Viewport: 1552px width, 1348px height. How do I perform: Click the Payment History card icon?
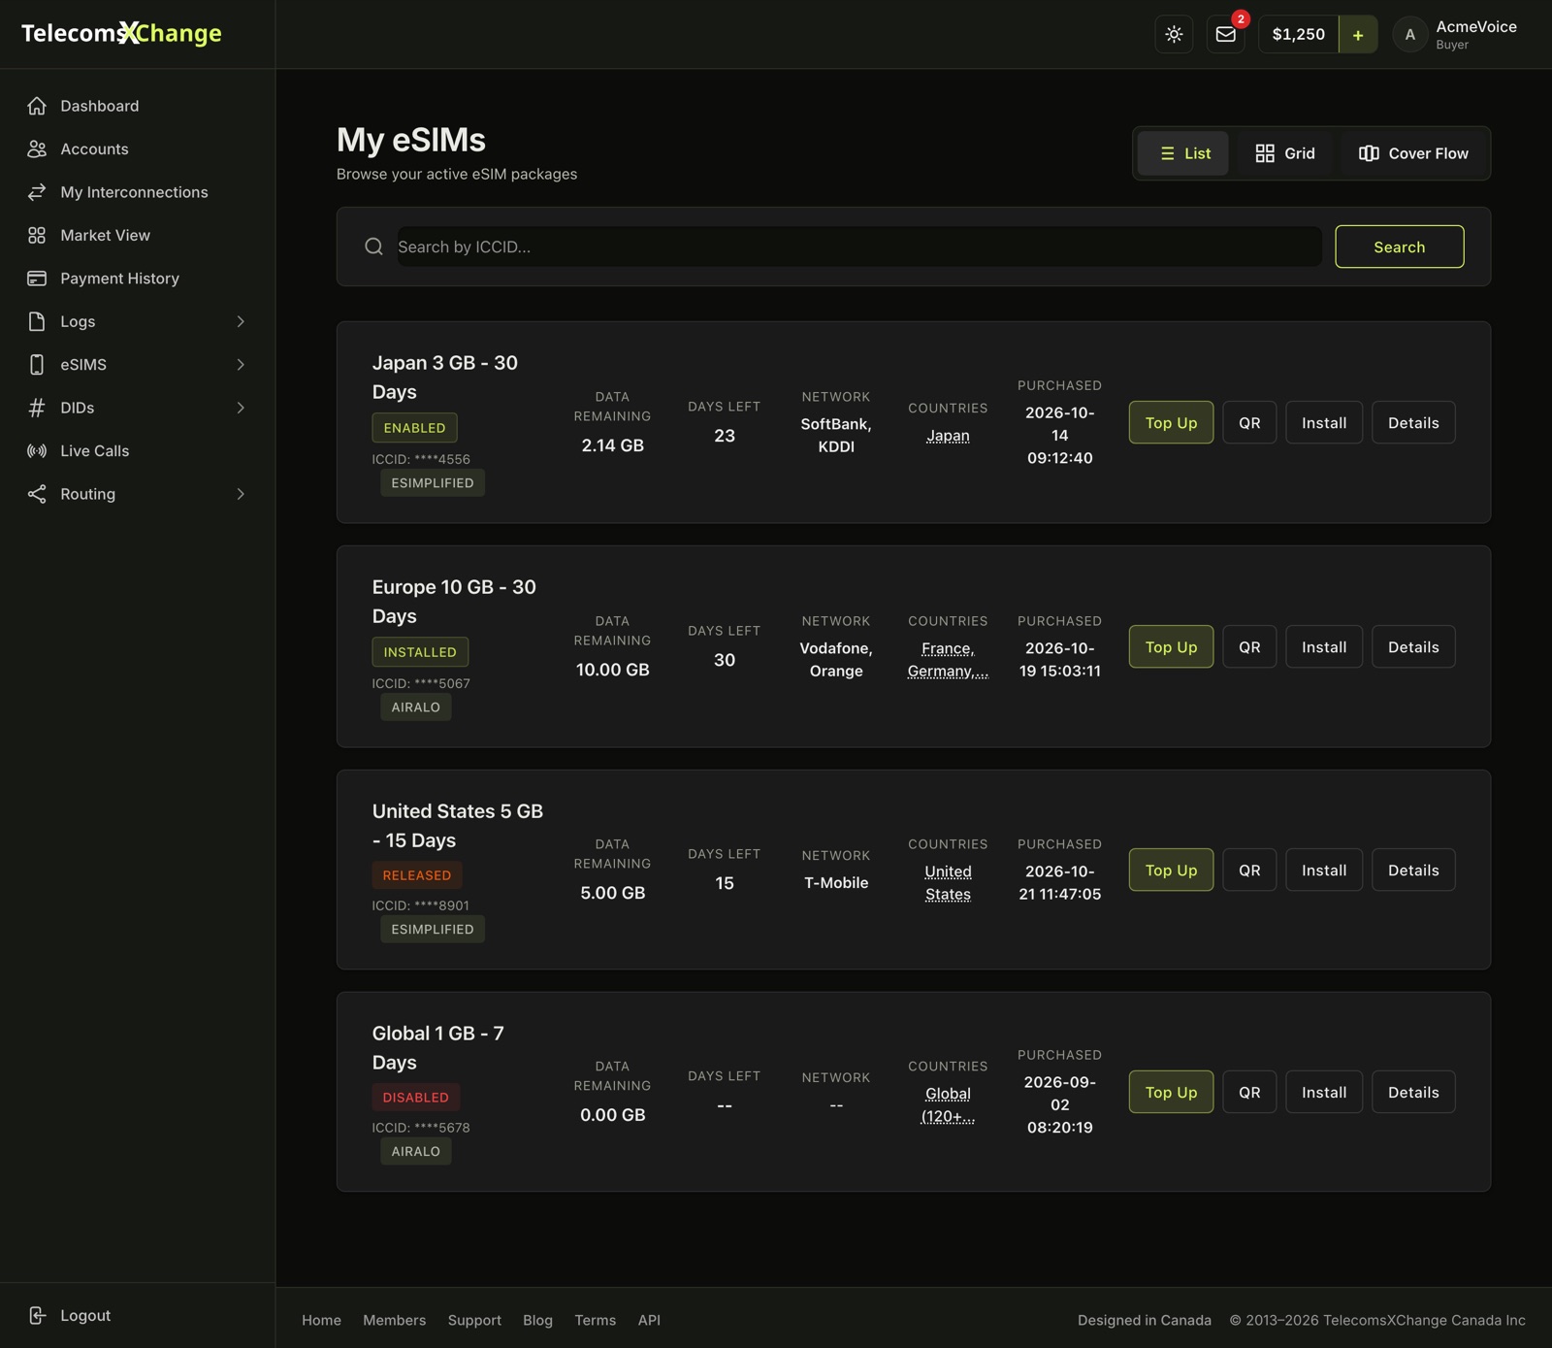(37, 279)
